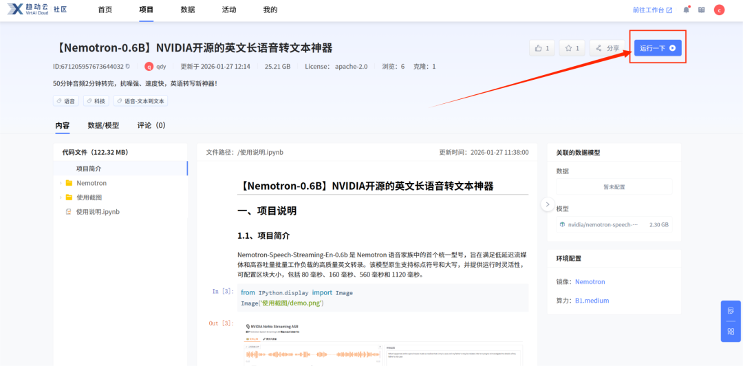Expand the Nemotron folder arrow
This screenshot has width=743, height=366.
61,183
